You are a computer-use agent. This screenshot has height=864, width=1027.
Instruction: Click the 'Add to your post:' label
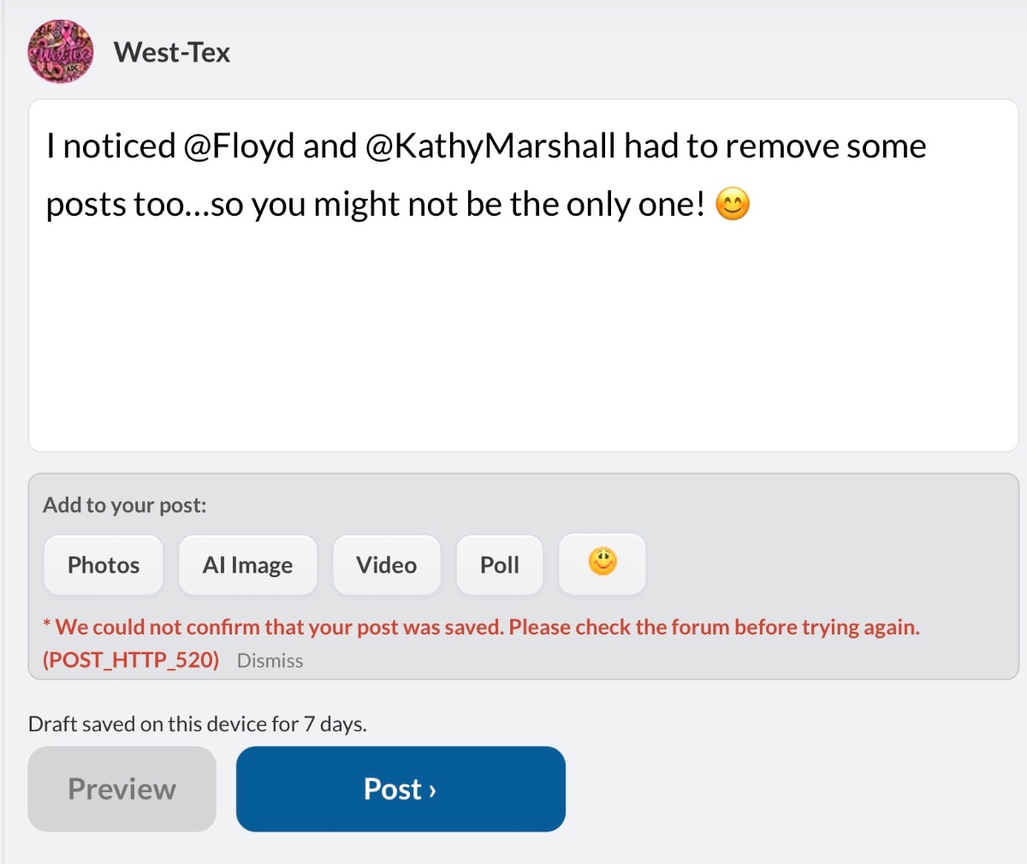pyautogui.click(x=125, y=505)
